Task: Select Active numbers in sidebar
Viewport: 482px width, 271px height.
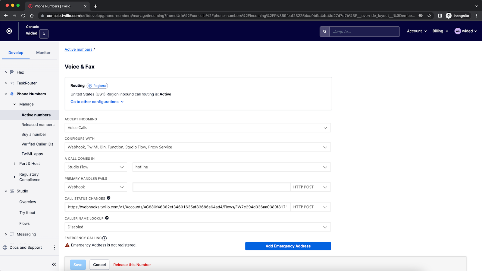Action: point(36,115)
